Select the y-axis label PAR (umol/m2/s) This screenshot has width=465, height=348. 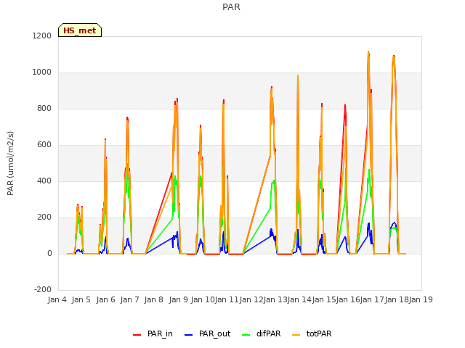coord(10,163)
